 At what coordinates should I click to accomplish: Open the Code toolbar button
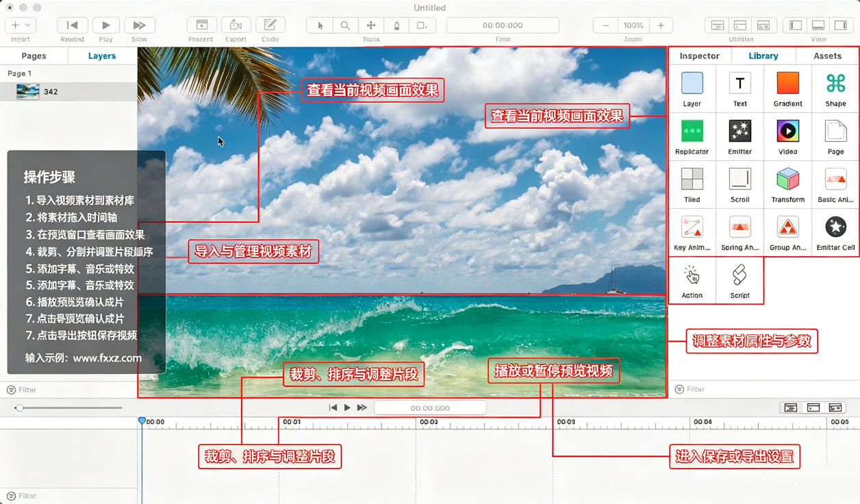[270, 25]
